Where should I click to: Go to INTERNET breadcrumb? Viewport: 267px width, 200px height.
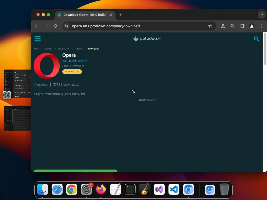click(x=48, y=49)
